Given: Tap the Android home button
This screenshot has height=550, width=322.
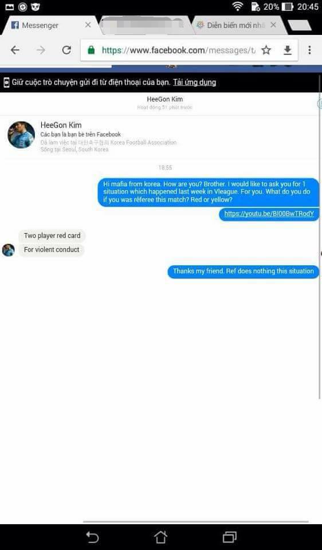Looking at the screenshot, I should click(x=160, y=537).
